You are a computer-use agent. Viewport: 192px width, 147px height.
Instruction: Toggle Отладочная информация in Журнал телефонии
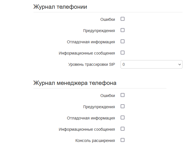[123, 42]
